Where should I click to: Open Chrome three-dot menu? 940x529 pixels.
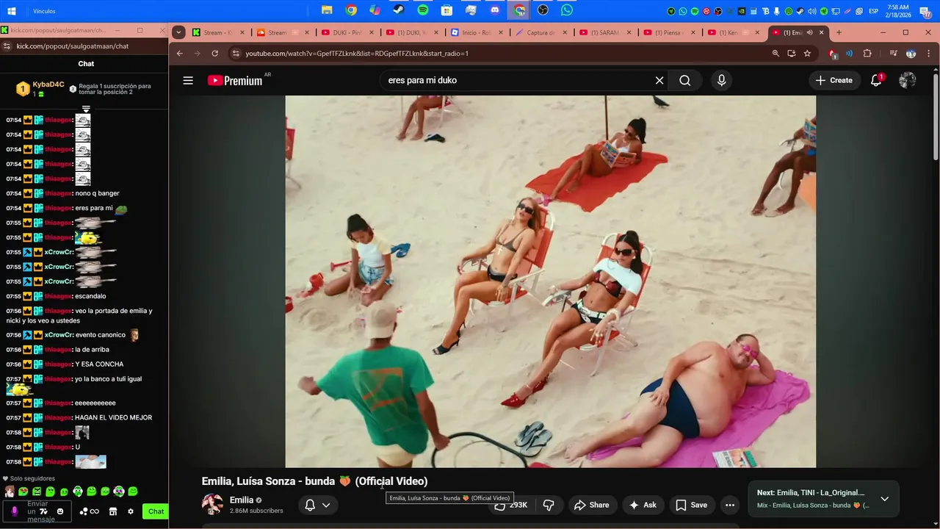tap(929, 54)
